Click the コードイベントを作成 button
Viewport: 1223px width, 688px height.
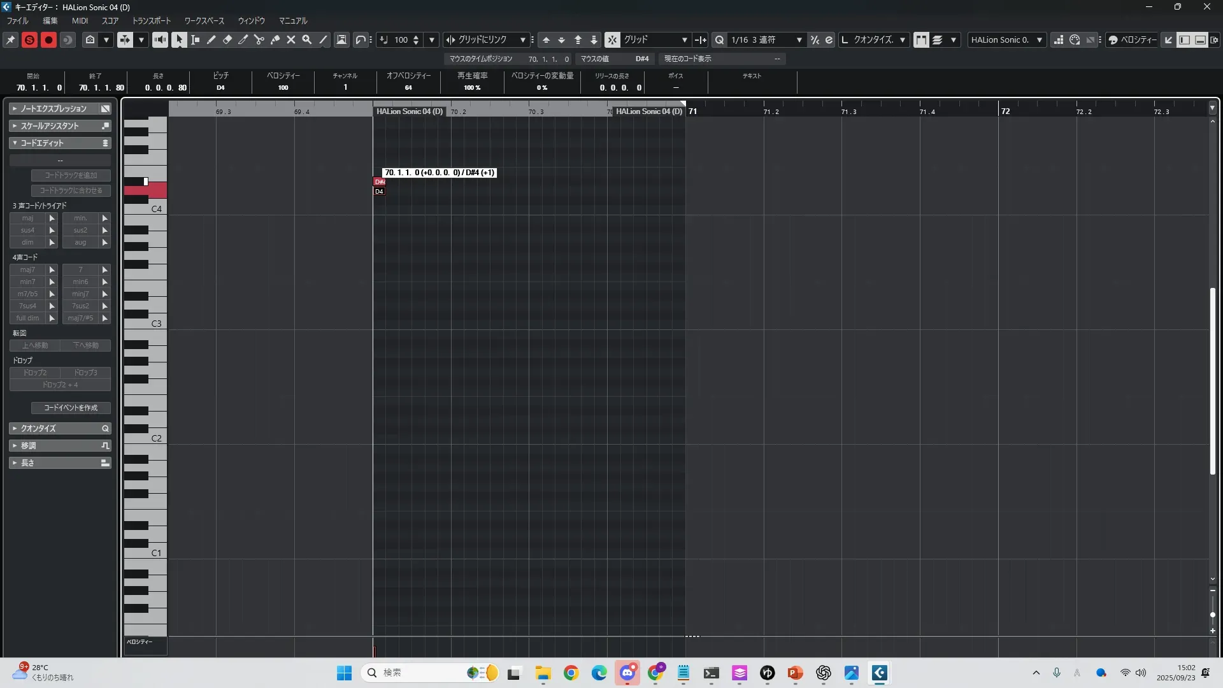pos(71,408)
